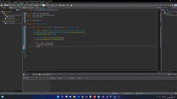Open the Navigate menu

(x=21, y=3)
